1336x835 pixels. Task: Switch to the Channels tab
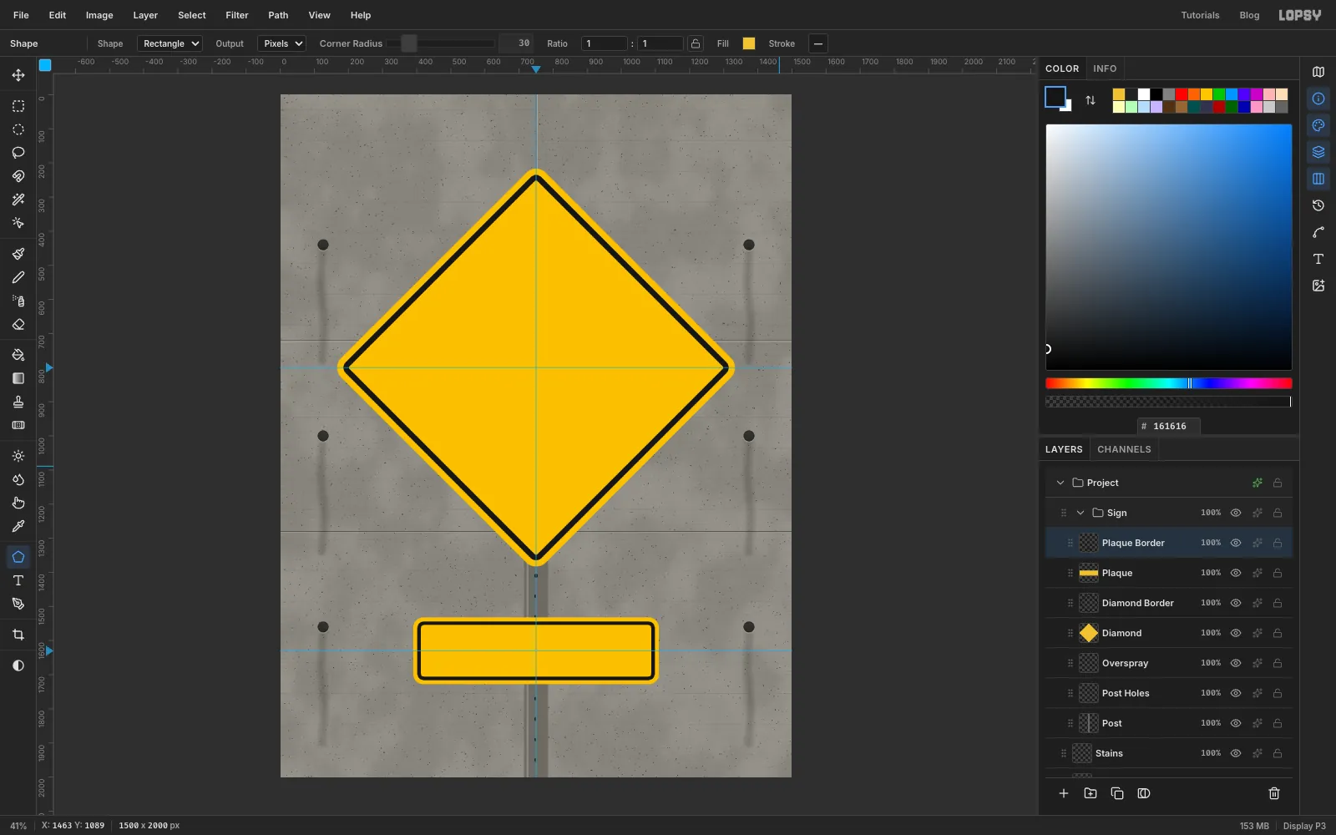pos(1124,449)
